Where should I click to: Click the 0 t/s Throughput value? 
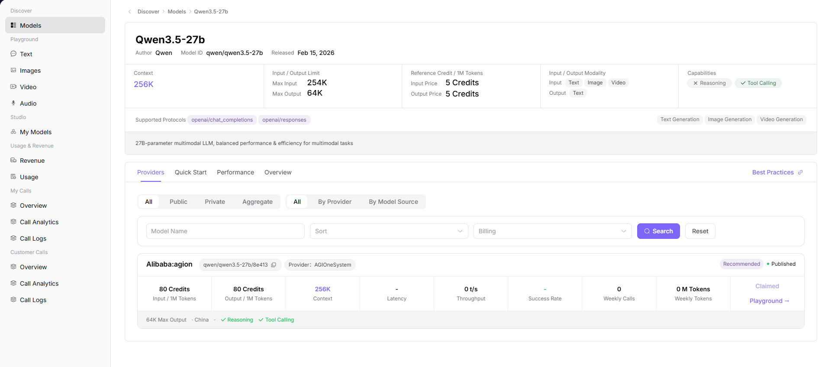coord(471,289)
